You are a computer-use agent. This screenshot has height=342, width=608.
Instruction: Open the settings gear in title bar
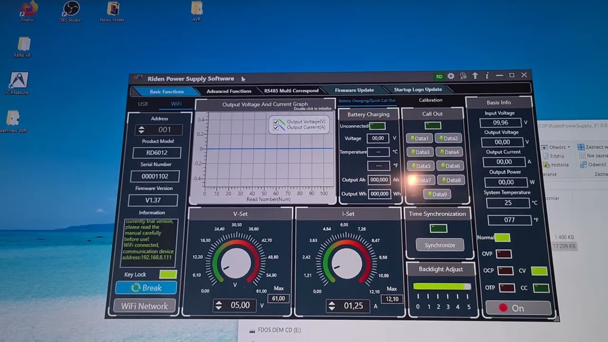point(451,76)
